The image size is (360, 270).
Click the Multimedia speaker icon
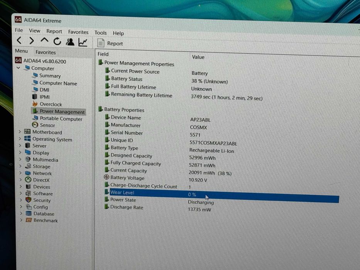tap(28, 159)
